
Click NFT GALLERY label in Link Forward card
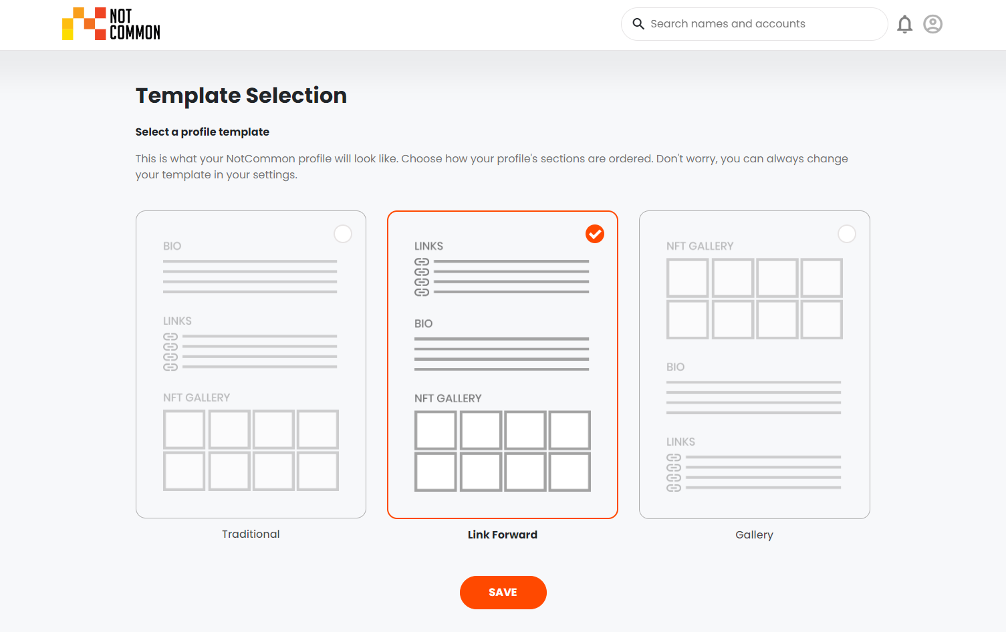(x=448, y=398)
